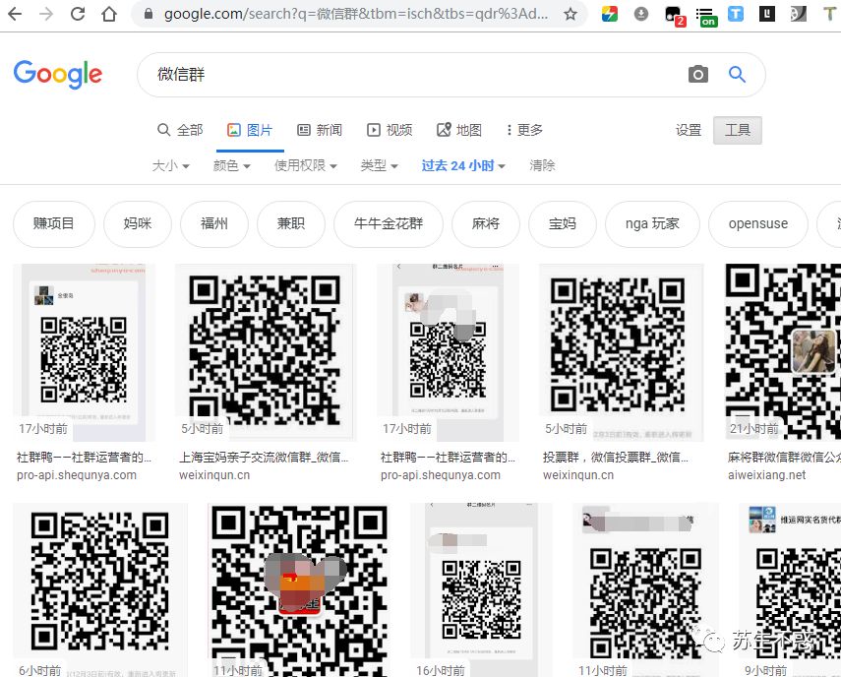Expand the 类型 type dropdown
This screenshot has height=677, width=841.
pyautogui.click(x=380, y=165)
